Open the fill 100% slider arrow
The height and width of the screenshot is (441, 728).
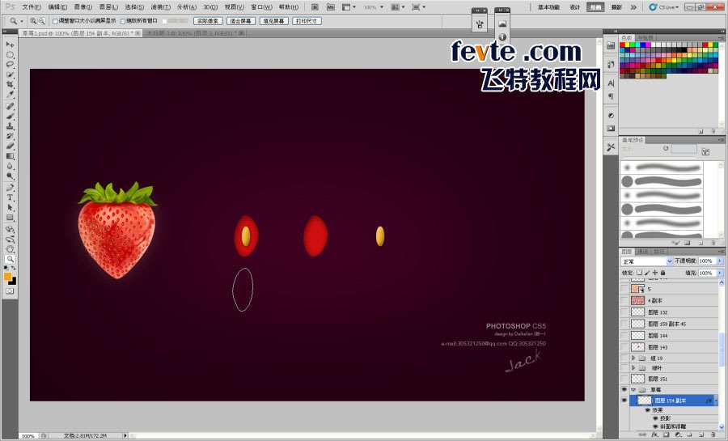point(720,273)
